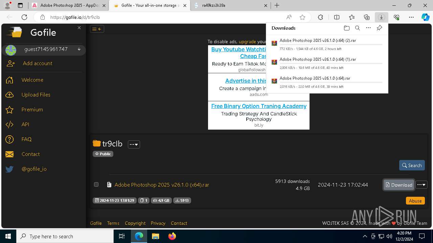Collapse sidebar using menu arrow button

pos(97,29)
